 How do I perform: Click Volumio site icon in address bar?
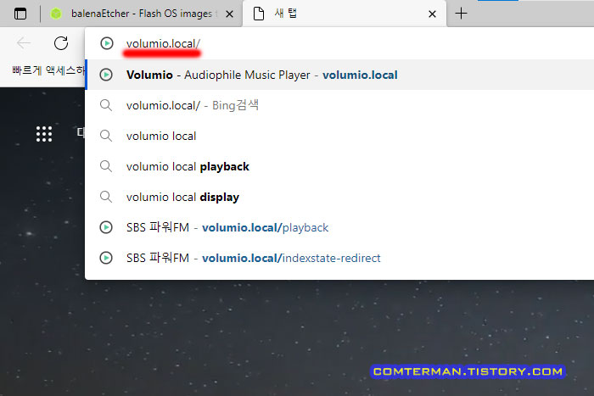click(107, 43)
